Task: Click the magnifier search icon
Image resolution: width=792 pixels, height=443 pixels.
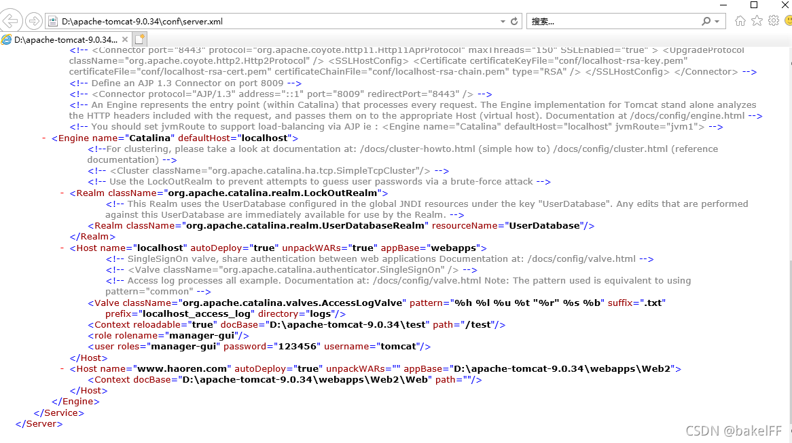Action: tap(706, 21)
